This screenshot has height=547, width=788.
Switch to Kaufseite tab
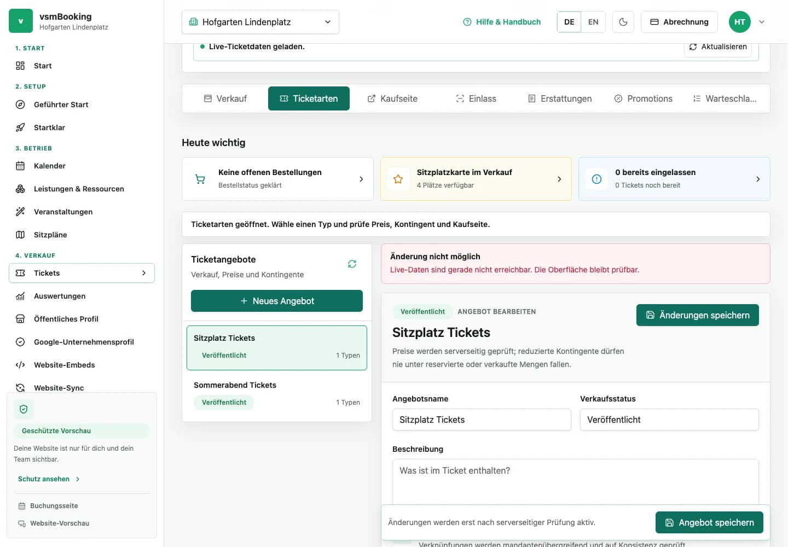tap(392, 98)
